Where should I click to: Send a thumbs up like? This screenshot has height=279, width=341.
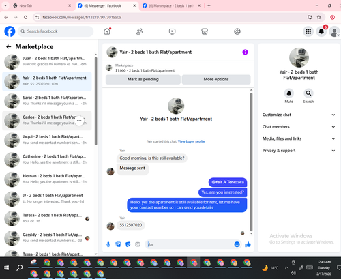point(248,244)
